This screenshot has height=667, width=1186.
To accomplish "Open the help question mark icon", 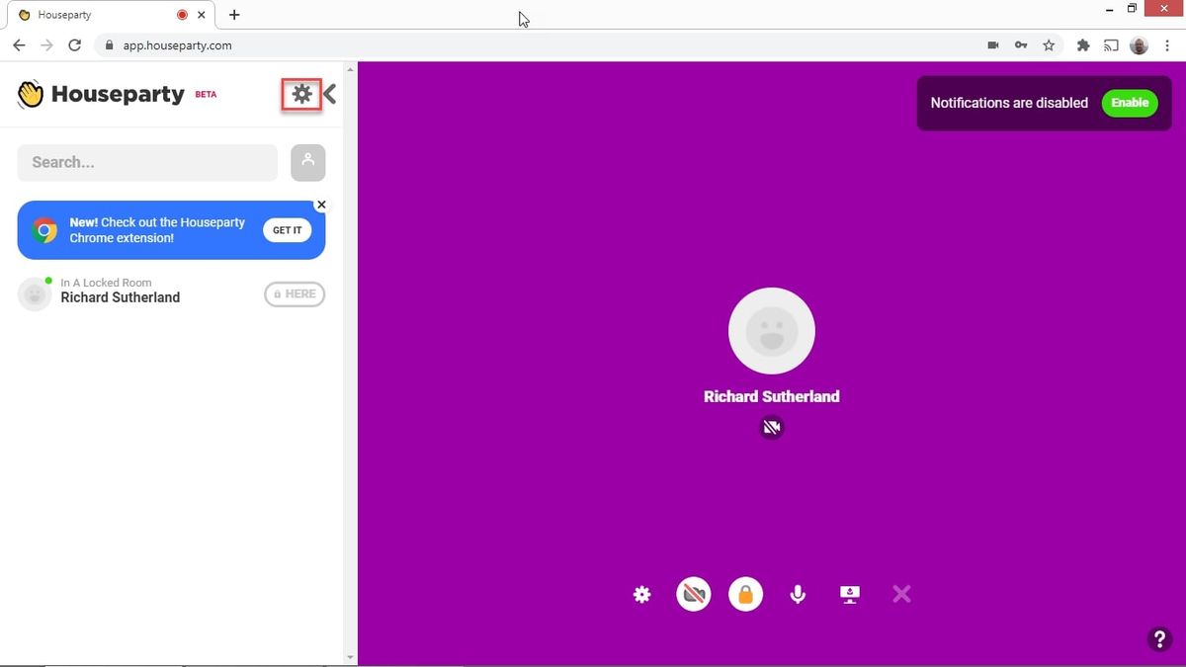I will [1158, 639].
